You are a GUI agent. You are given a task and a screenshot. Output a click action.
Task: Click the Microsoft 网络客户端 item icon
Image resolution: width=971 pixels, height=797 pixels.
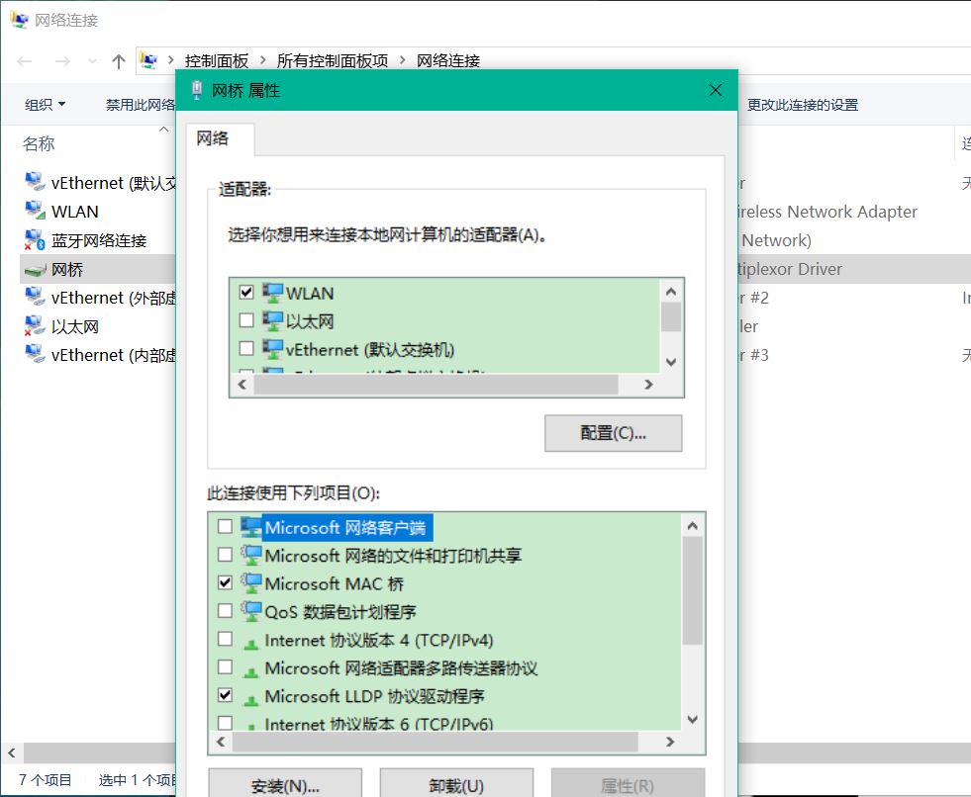[250, 527]
